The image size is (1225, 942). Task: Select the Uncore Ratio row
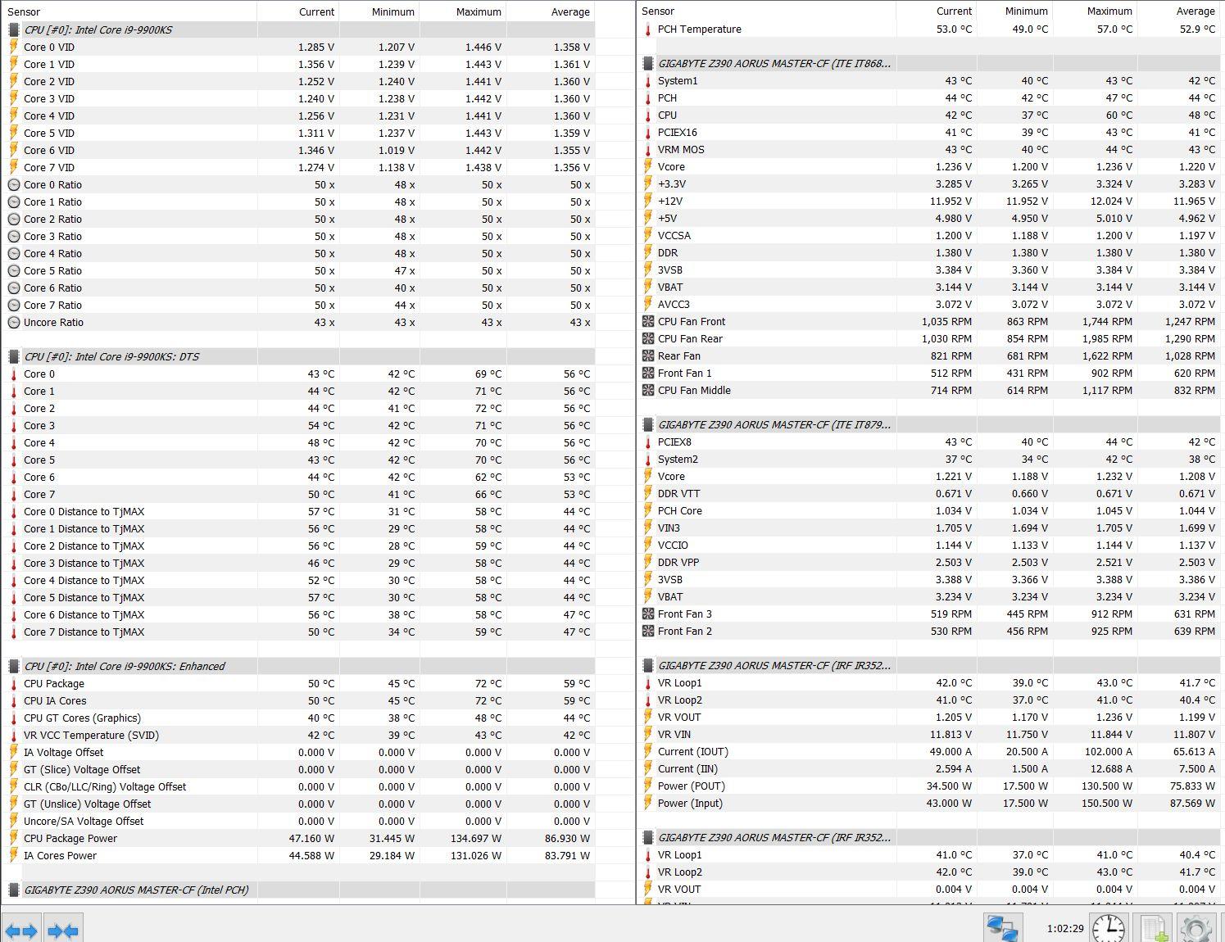coord(53,322)
